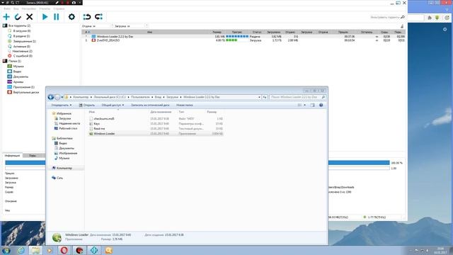
Task: Select the 'Windows Loader' application file
Action: click(x=156, y=134)
